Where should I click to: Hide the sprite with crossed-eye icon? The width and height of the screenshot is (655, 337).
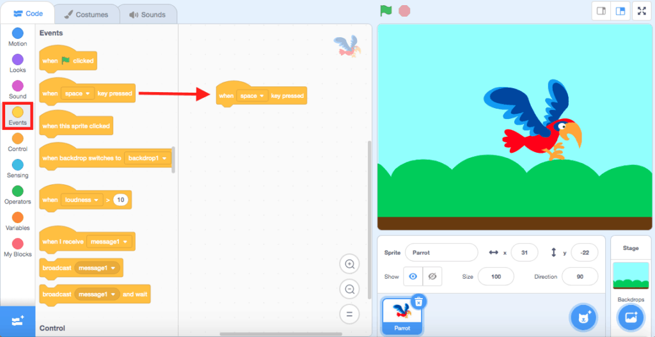pyautogui.click(x=432, y=276)
